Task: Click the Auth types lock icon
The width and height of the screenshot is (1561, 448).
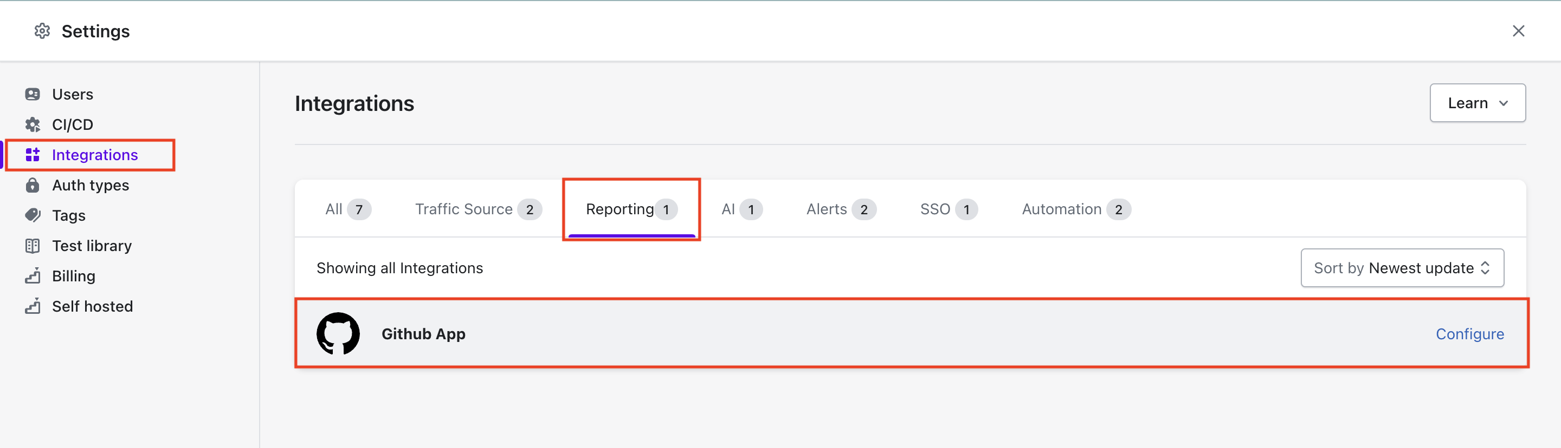Action: (x=33, y=185)
